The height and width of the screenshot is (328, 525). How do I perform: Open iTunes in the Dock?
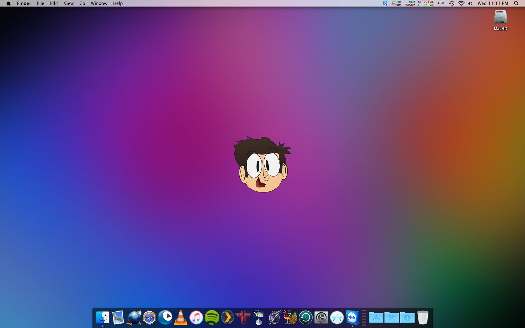click(x=196, y=318)
